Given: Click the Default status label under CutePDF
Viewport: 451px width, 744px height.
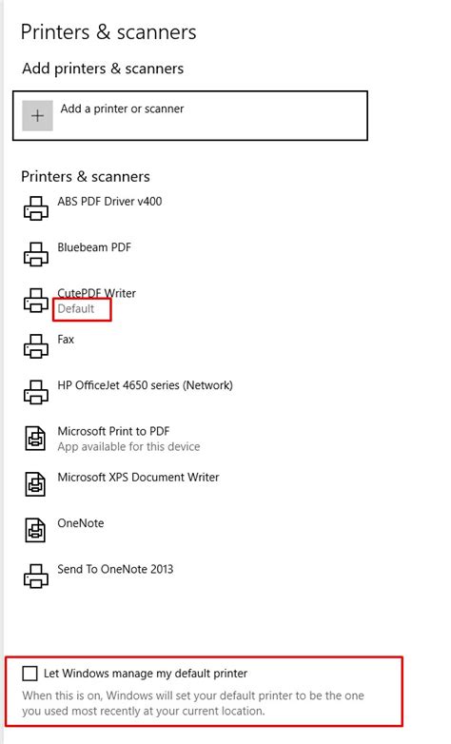Looking at the screenshot, I should coord(76,309).
